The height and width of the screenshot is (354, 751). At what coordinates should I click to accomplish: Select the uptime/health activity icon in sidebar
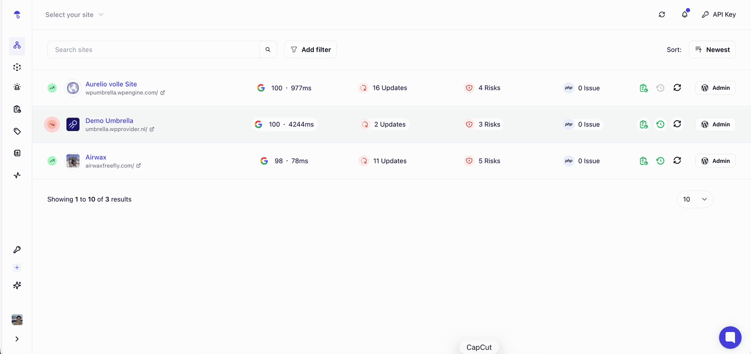pos(17,175)
